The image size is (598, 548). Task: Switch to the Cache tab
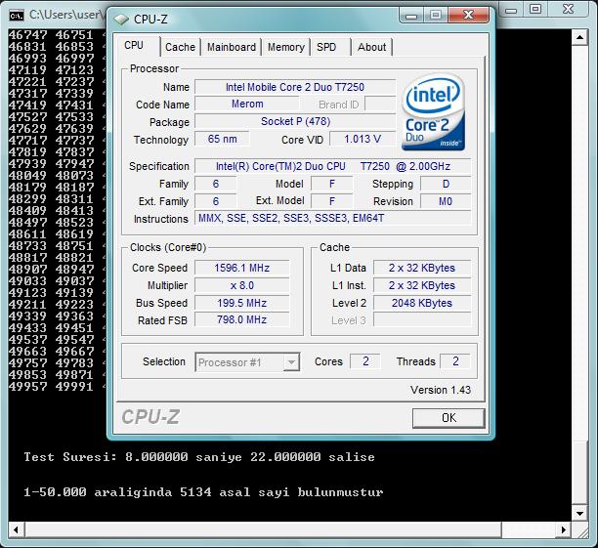(x=180, y=47)
